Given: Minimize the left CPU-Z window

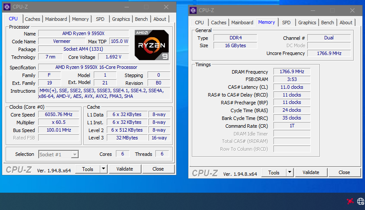Looking at the screenshot, I should coord(127,7).
